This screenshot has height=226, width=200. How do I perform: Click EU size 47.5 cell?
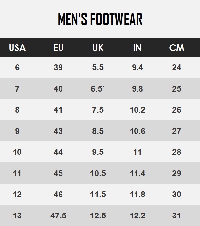coord(58,216)
